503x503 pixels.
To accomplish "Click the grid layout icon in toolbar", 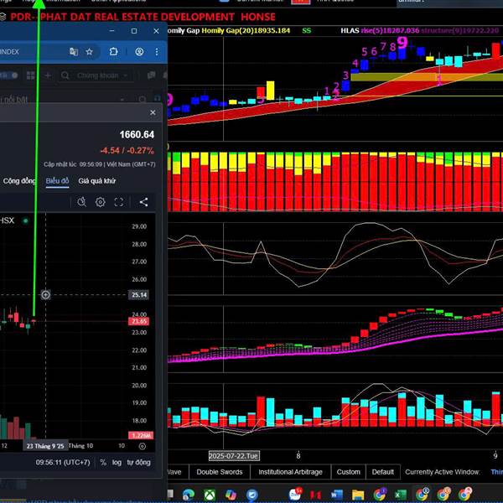I will tap(31, 75).
